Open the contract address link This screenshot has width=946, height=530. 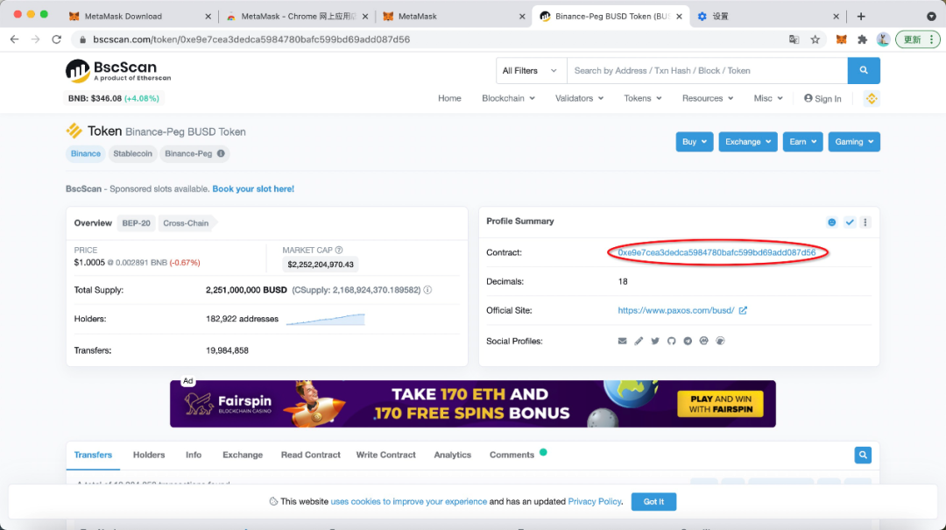(x=717, y=252)
